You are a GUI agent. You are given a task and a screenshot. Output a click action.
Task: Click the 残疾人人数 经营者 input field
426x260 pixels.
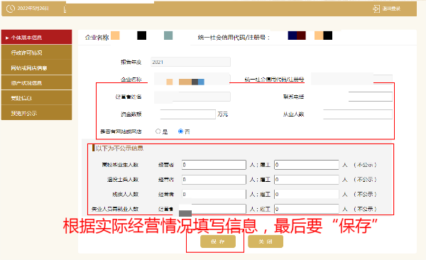tap(214, 194)
